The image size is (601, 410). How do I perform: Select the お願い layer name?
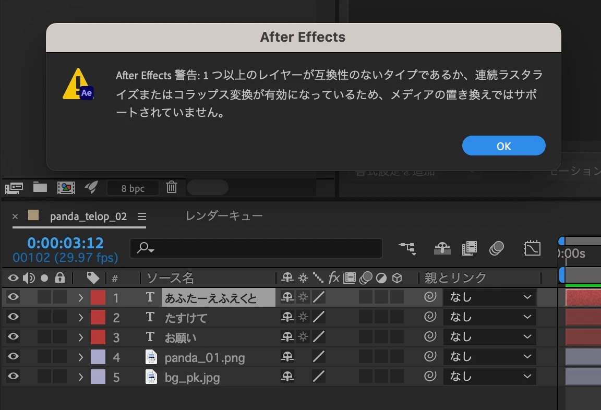[x=181, y=337]
